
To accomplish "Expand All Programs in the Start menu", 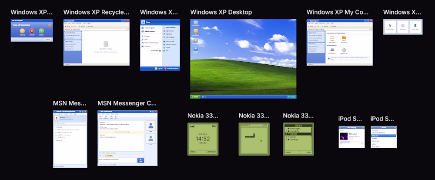I will coord(156,50).
